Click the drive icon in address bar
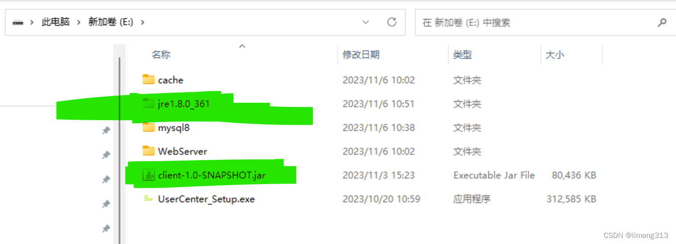Image resolution: width=676 pixels, height=244 pixels. [18, 23]
